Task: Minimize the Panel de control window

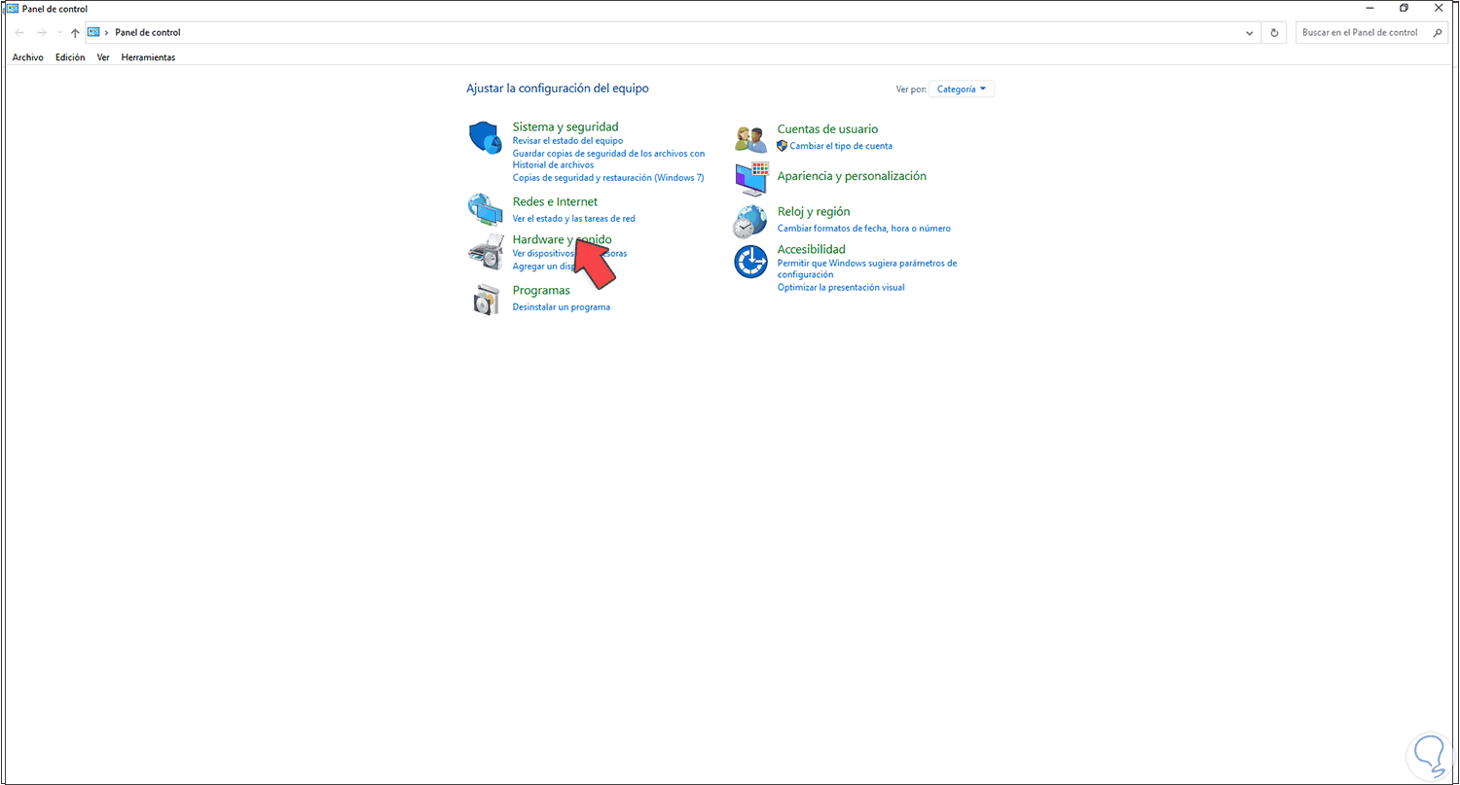Action: pos(1370,8)
